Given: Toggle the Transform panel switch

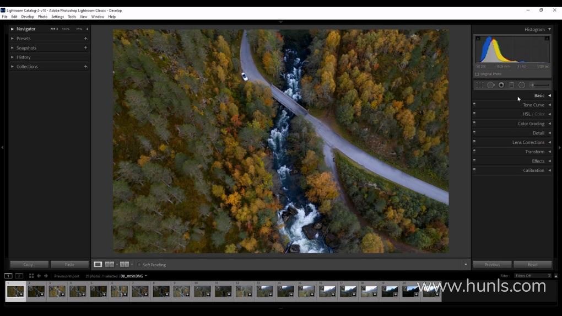Looking at the screenshot, I should [474, 151].
